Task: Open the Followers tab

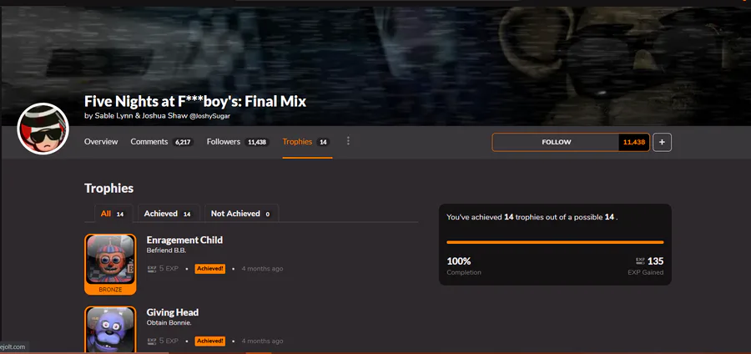Action: (x=238, y=142)
